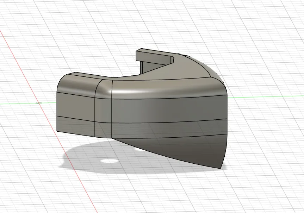The image size is (304, 213).
Task: Click the rounded corner fillet patch on the model
Action: coord(104,89)
